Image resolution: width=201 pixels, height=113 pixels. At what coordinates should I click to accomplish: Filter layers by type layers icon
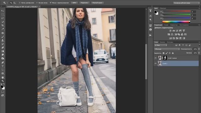183,45
